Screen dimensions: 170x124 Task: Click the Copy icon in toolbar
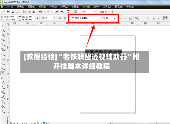(x=29, y=12)
